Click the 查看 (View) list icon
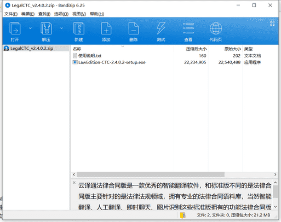This screenshot has height=222, width=281. (188, 28)
